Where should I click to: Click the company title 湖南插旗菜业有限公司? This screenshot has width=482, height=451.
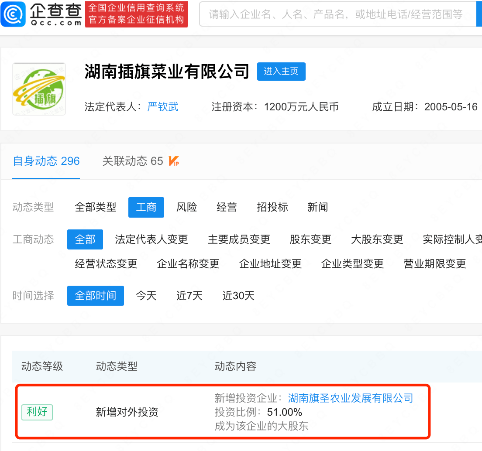167,72
